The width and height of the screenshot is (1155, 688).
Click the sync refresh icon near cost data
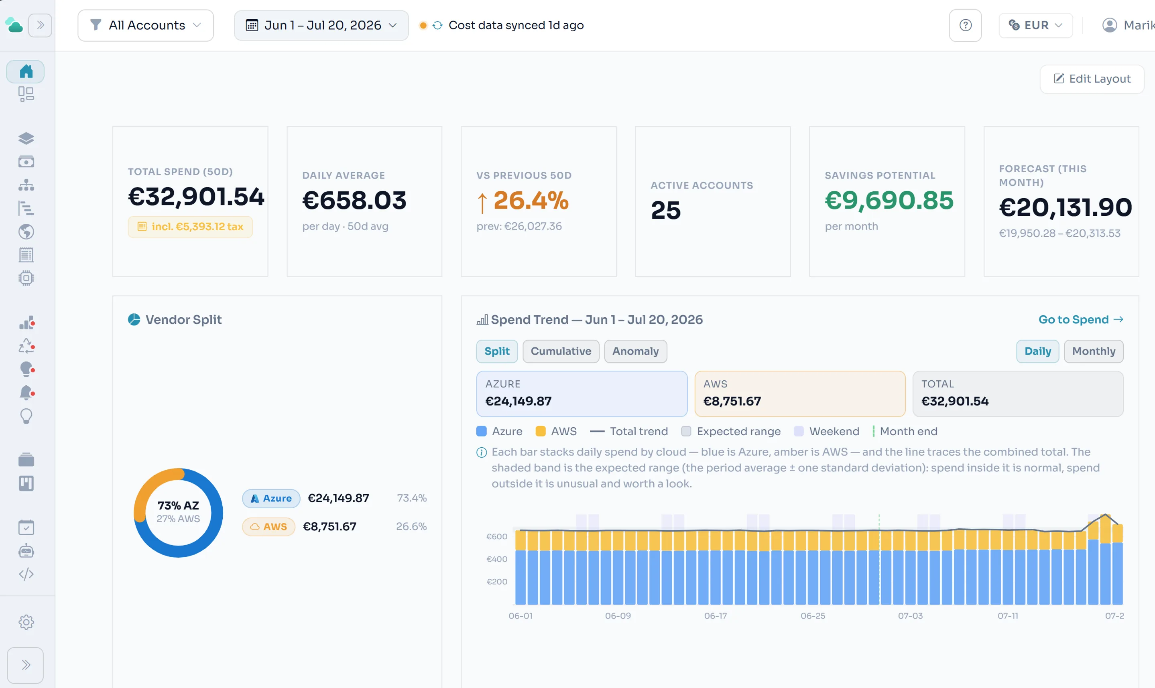point(437,25)
